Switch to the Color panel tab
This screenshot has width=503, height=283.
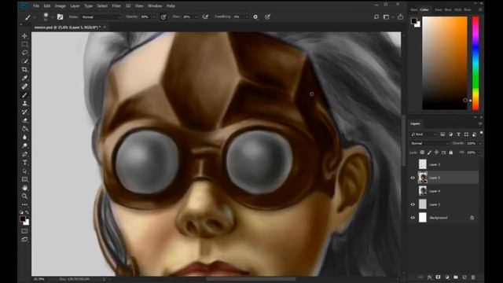pyautogui.click(x=424, y=9)
